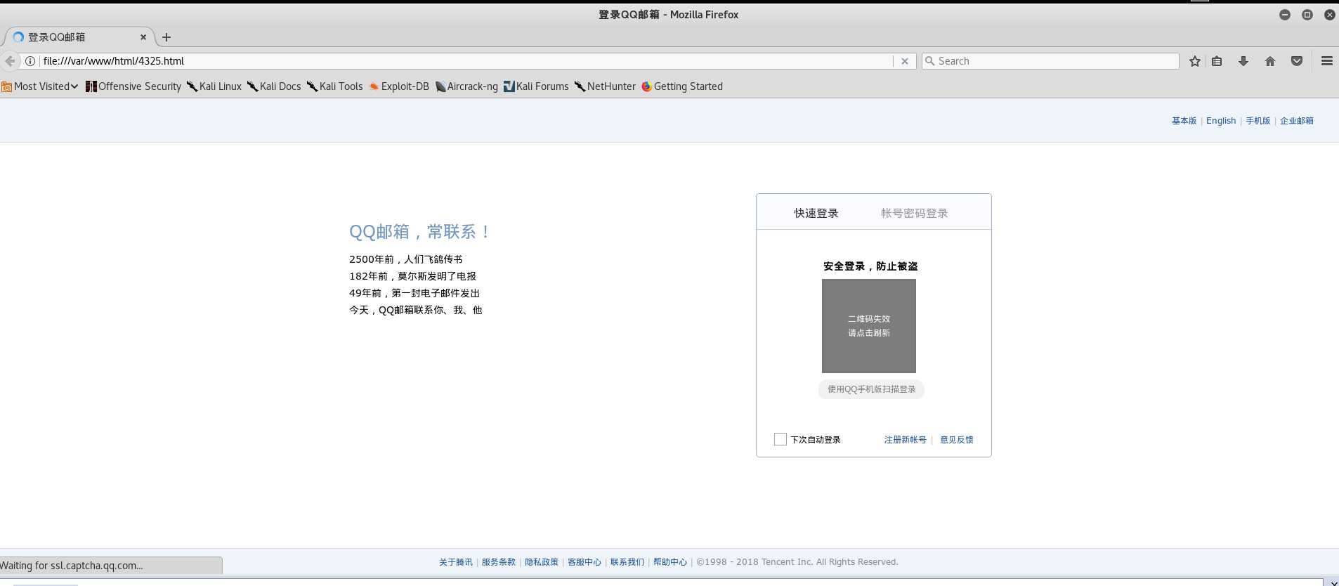Viewport: 1339px width, 586px height.
Task: Open the Getting Started bookmark
Action: [682, 86]
